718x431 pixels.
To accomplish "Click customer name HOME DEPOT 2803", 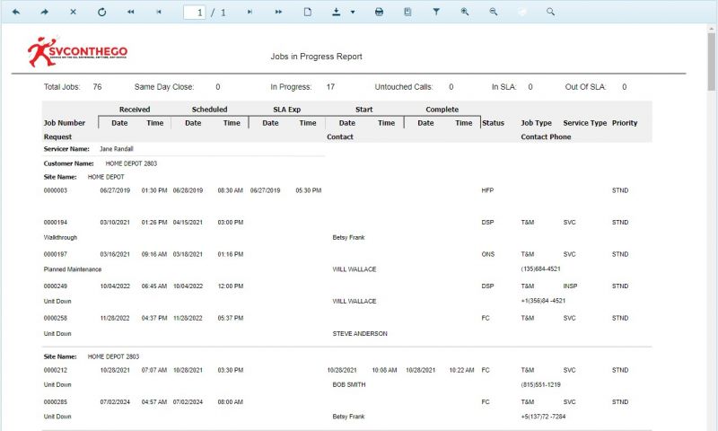I will (x=131, y=163).
